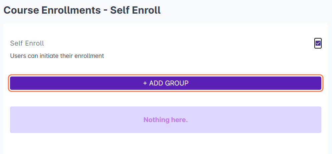This screenshot has width=332, height=154.
Task: Click the word 'Users' in the helper text
Action: (18, 56)
